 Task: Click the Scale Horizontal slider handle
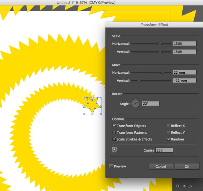[x=160, y=43]
